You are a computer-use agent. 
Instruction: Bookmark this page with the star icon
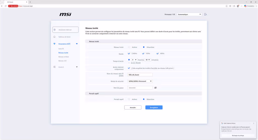(227, 6)
